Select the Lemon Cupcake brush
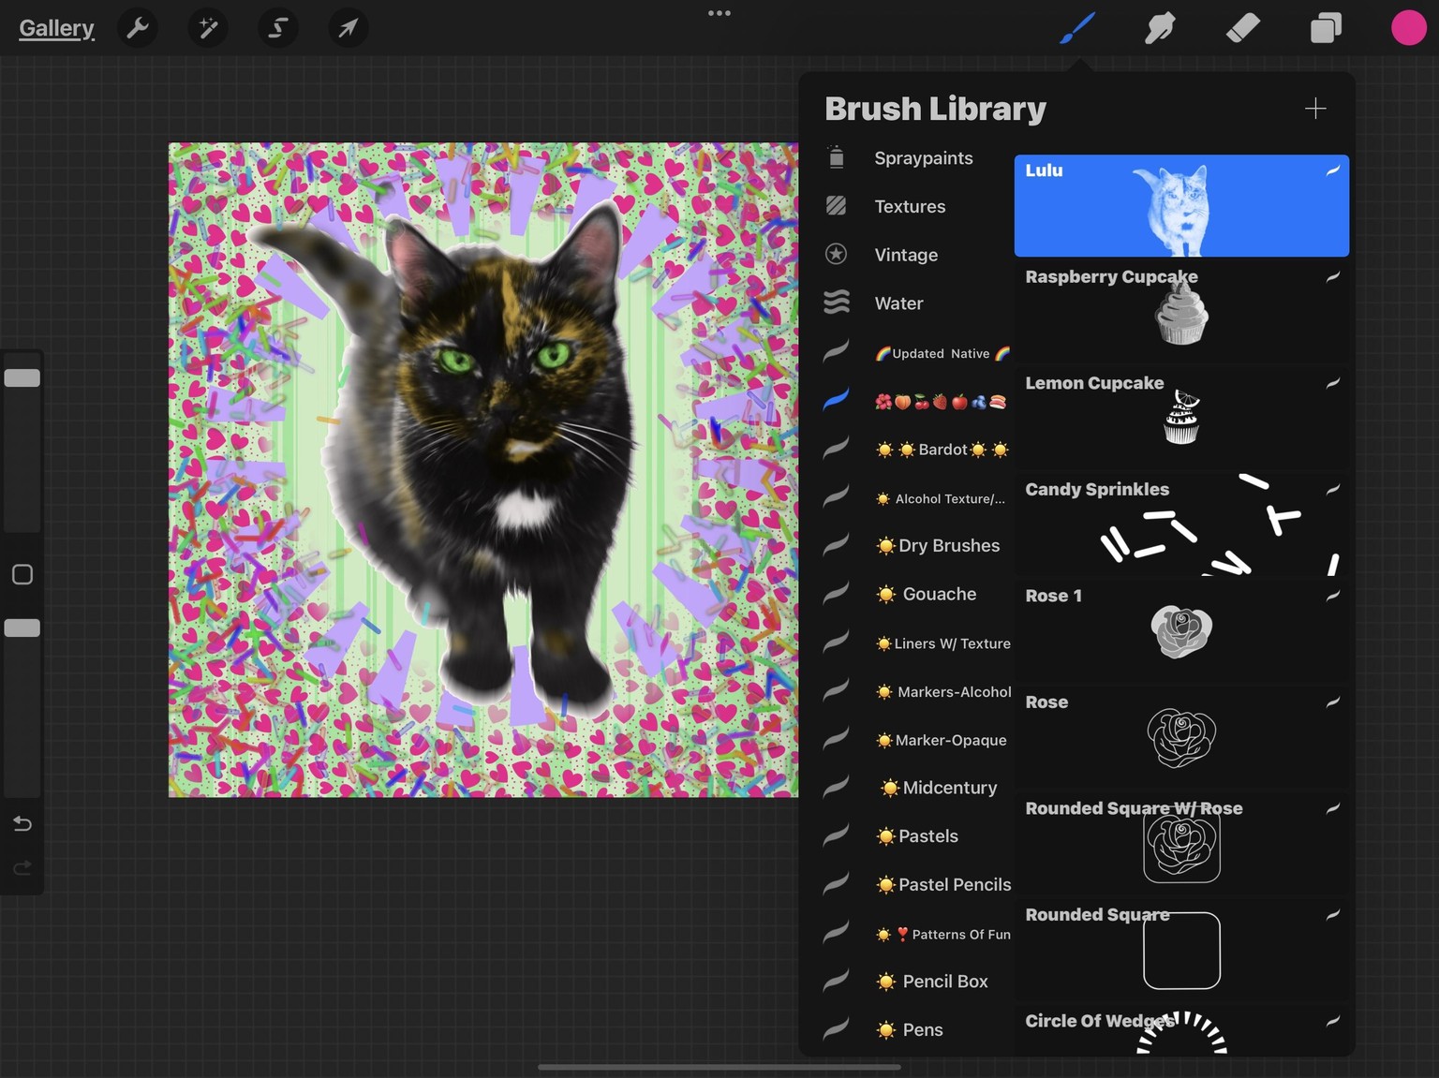 (1181, 419)
